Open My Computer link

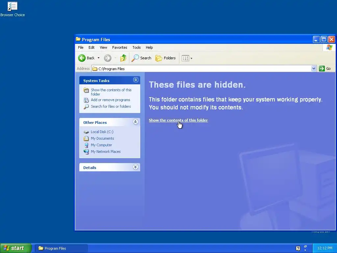(101, 145)
